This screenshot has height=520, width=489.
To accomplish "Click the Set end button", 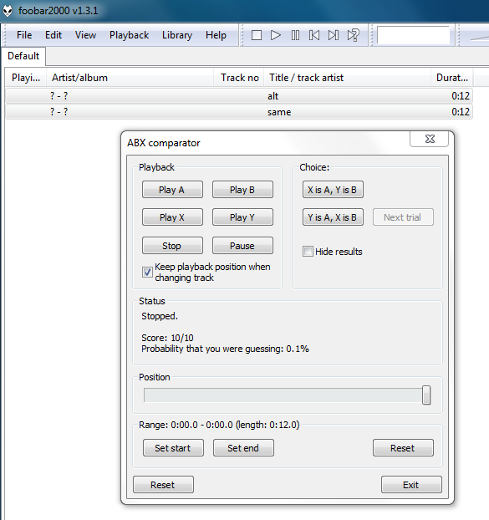I will click(244, 448).
